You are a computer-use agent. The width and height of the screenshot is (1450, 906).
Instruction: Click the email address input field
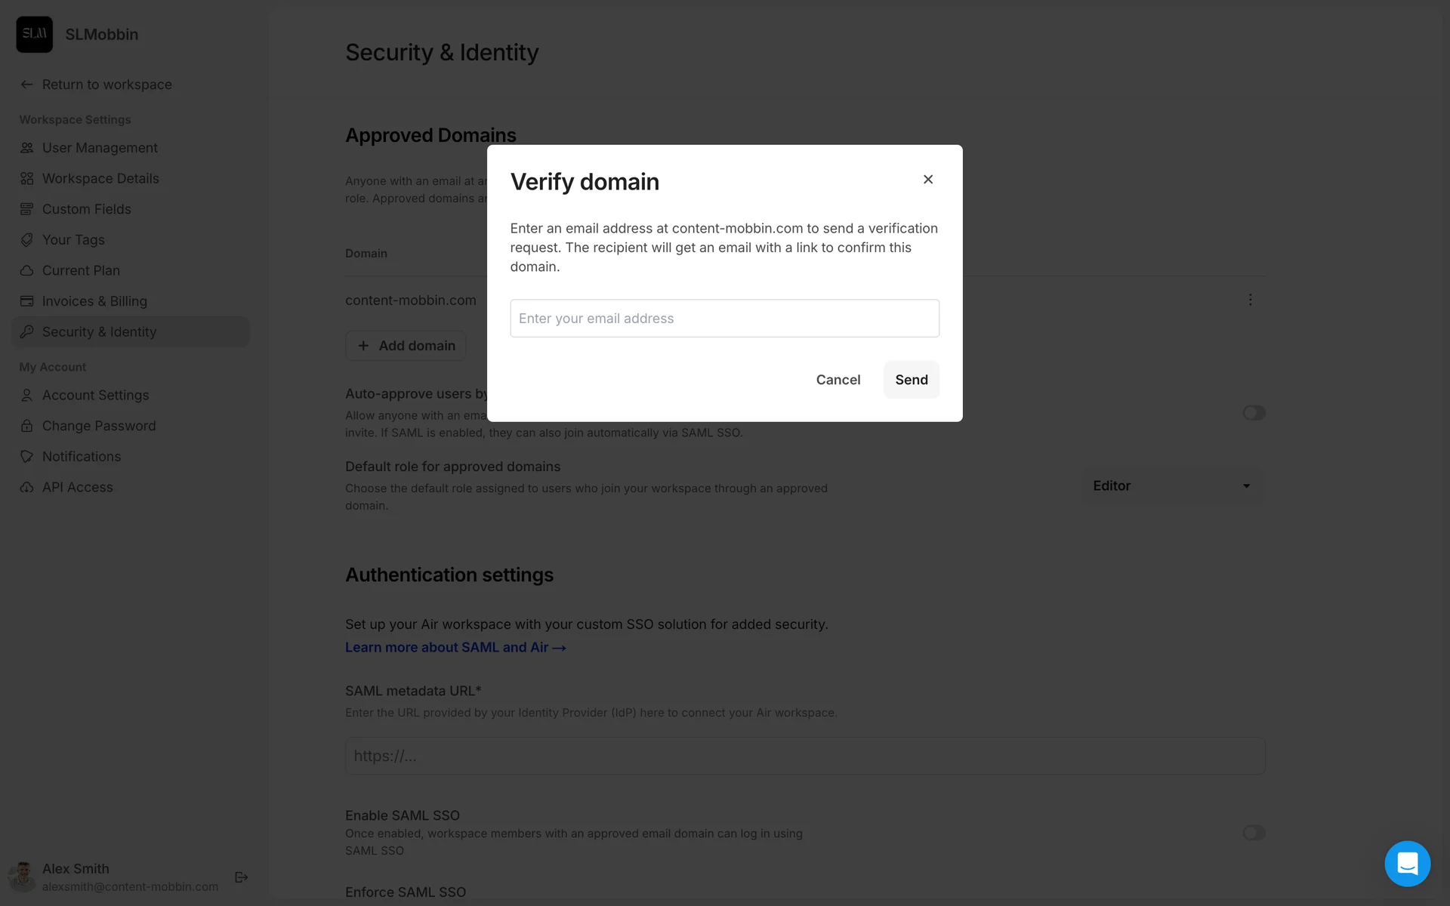[x=724, y=319]
